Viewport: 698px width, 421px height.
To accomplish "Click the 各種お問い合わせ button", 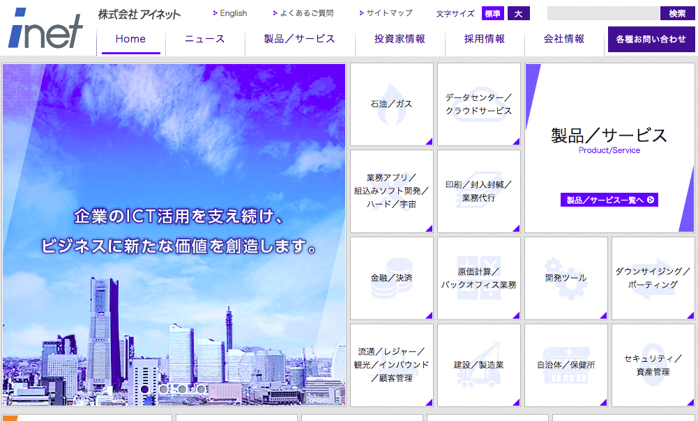I will [x=651, y=40].
